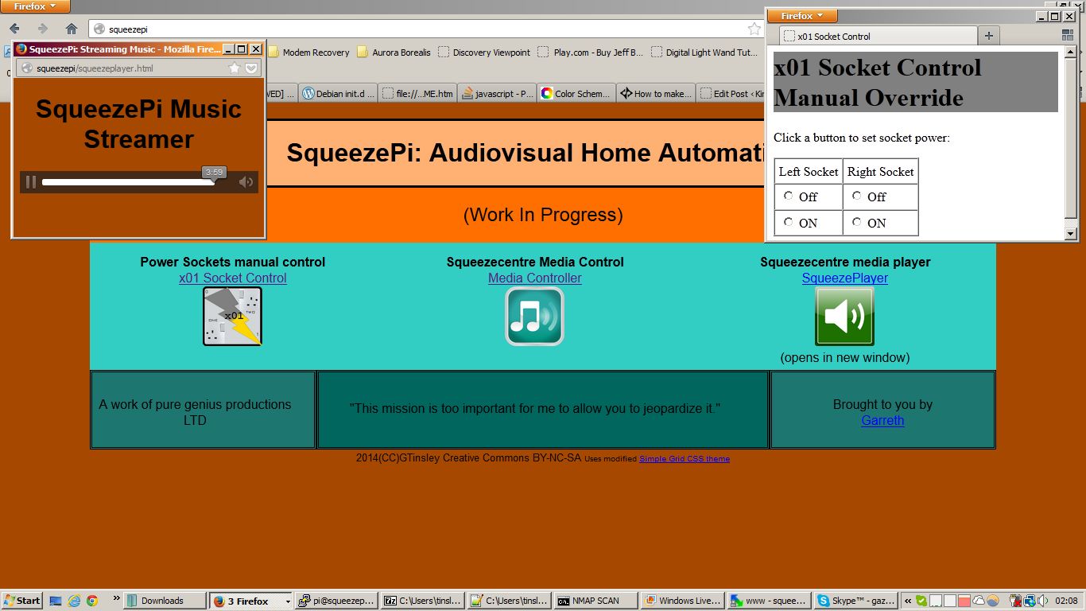Mute the streamer volume speaker icon

246,182
